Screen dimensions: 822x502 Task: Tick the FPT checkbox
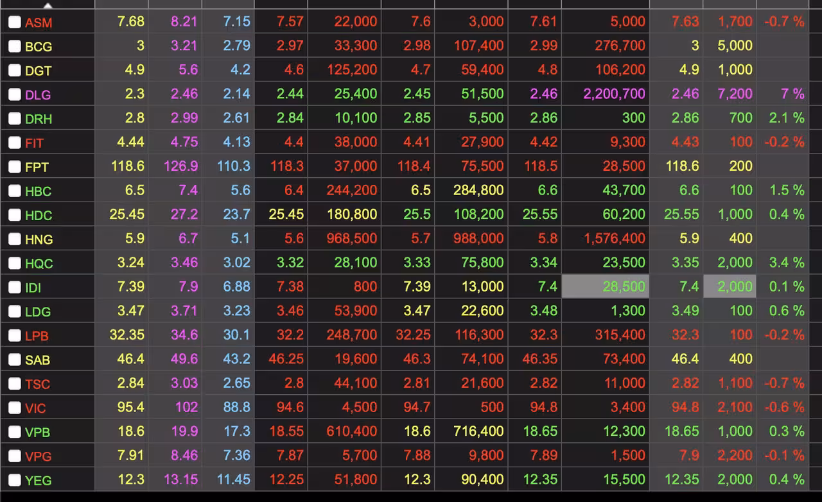click(15, 167)
